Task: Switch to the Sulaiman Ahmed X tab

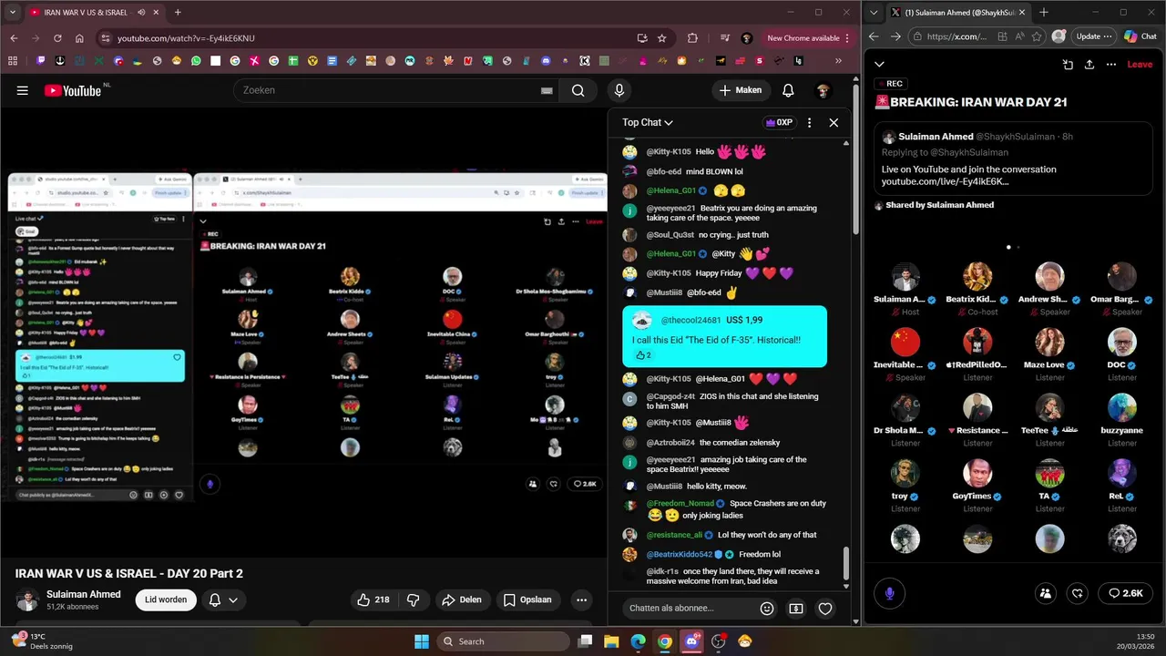Action: pyautogui.click(x=959, y=13)
